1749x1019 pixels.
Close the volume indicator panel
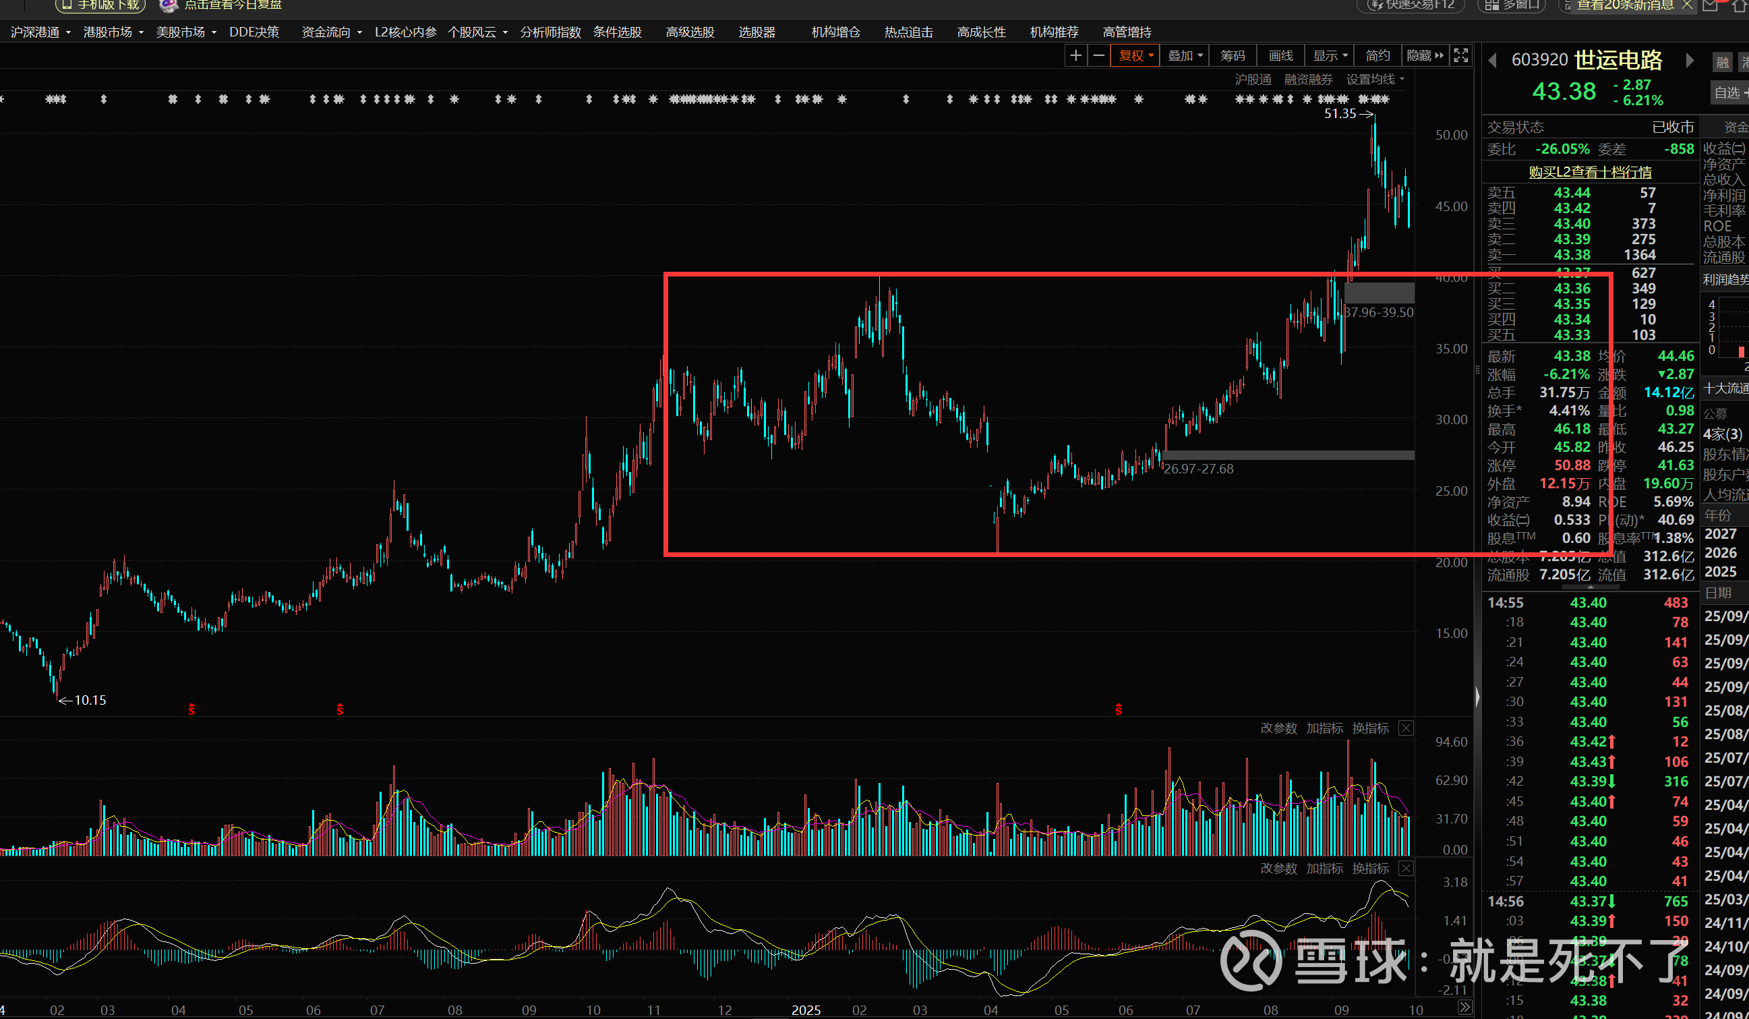pos(1405,728)
